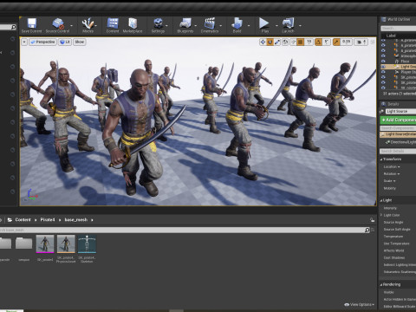The image size is (416, 312).
Task: Open the Marketplace toolbar icon
Action: click(133, 23)
